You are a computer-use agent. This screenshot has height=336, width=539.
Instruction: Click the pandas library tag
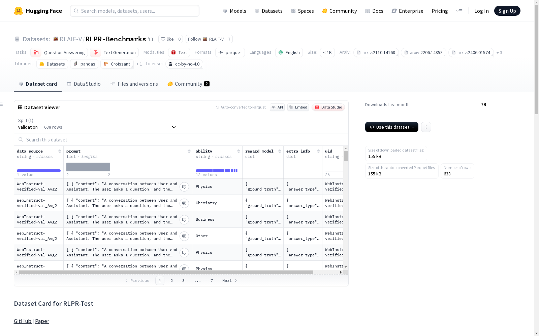click(x=84, y=64)
